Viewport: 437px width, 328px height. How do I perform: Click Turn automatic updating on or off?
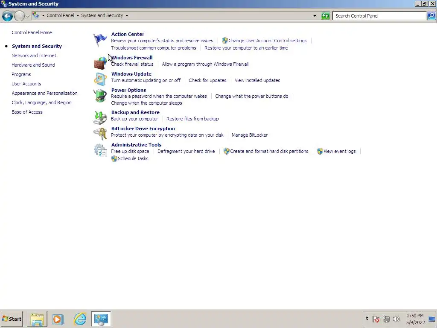146,80
